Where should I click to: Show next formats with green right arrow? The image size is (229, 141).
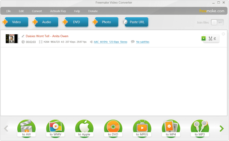point(222,129)
